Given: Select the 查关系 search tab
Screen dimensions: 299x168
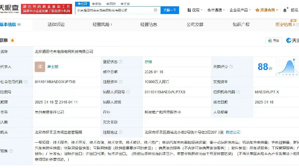Looking at the screenshot, I should tap(125, 4).
